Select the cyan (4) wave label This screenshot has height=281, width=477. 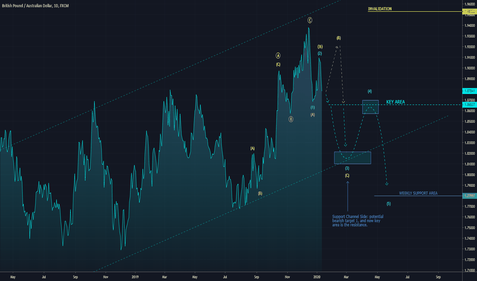point(370,91)
